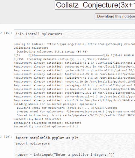Click the 'packaging>=20.0' requirement line

(74, 85)
